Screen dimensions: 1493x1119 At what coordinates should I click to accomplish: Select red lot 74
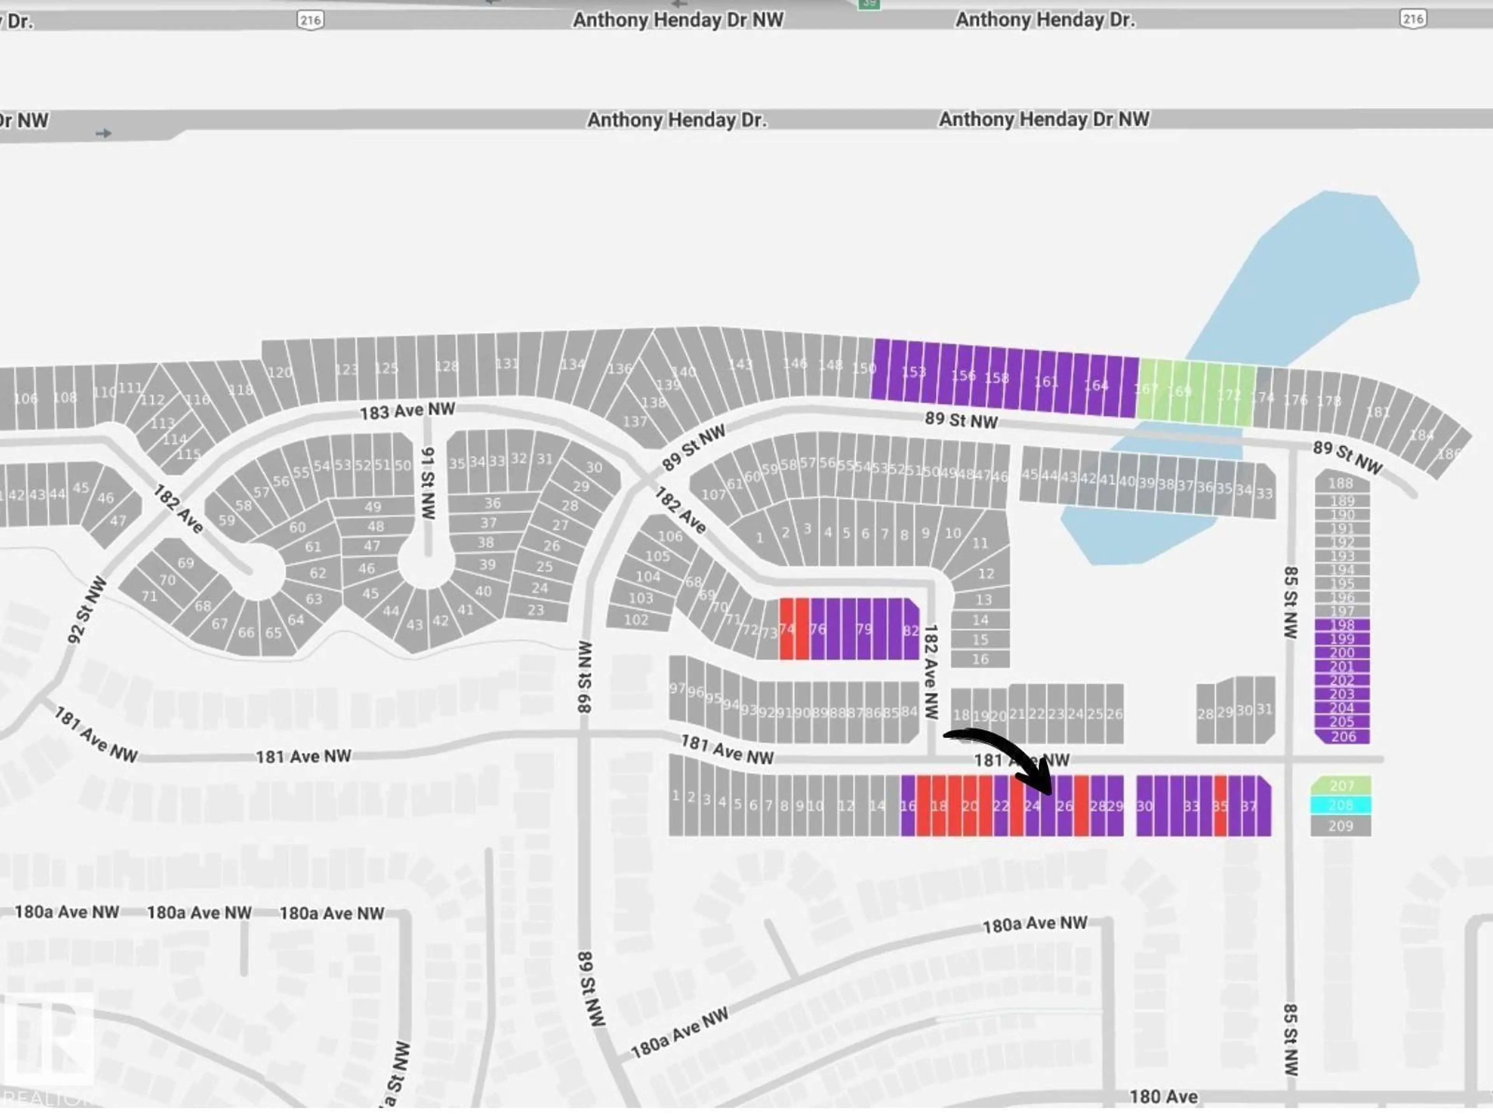[787, 629]
